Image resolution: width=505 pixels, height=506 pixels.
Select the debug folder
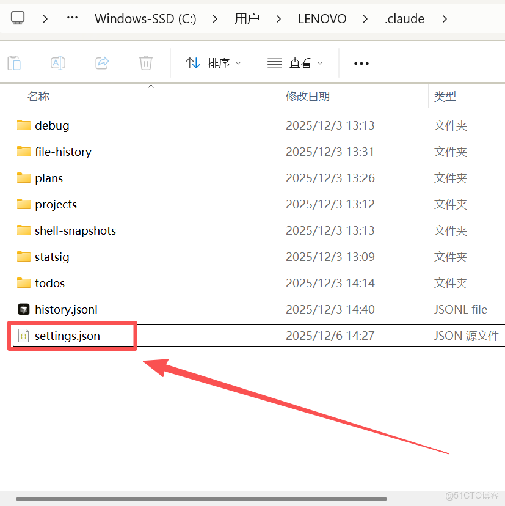[x=52, y=125]
